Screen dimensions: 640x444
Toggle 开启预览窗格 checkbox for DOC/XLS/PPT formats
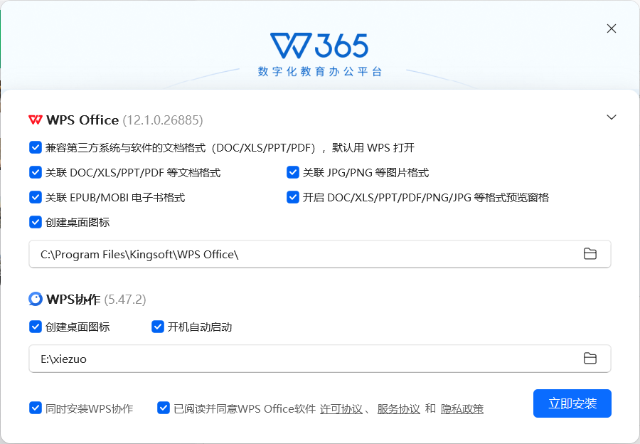[x=293, y=197]
